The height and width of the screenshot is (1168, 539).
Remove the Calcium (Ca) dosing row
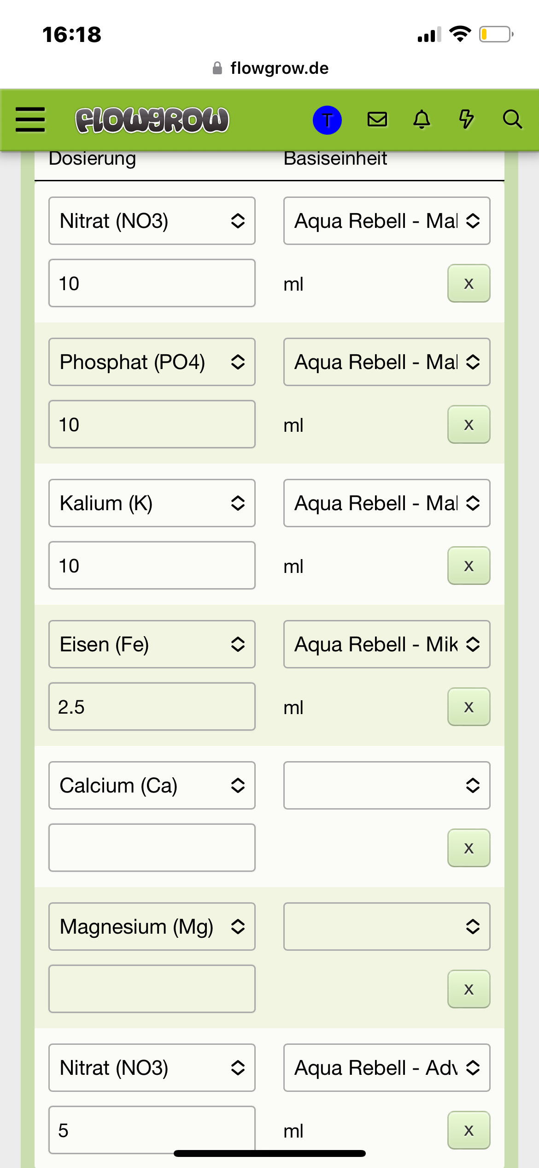pyautogui.click(x=469, y=848)
